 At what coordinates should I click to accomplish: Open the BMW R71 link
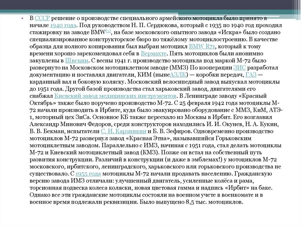(x=201, y=47)
